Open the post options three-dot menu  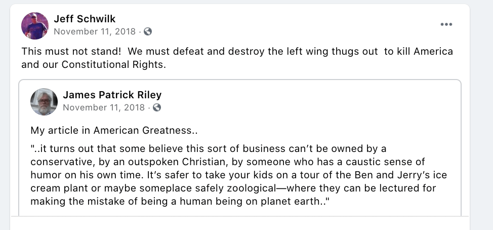446,24
